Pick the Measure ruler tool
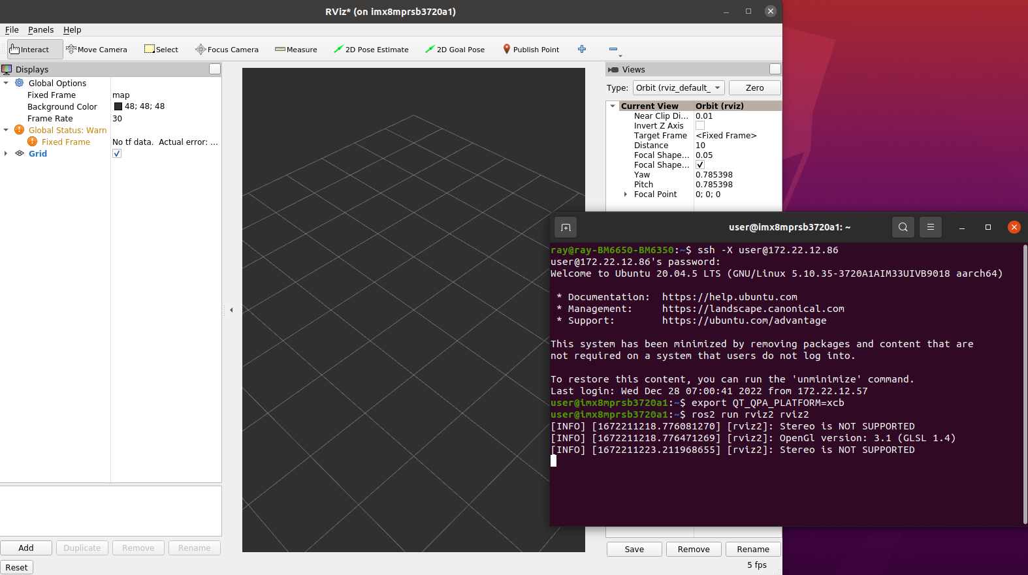The height and width of the screenshot is (575, 1028). [296, 50]
